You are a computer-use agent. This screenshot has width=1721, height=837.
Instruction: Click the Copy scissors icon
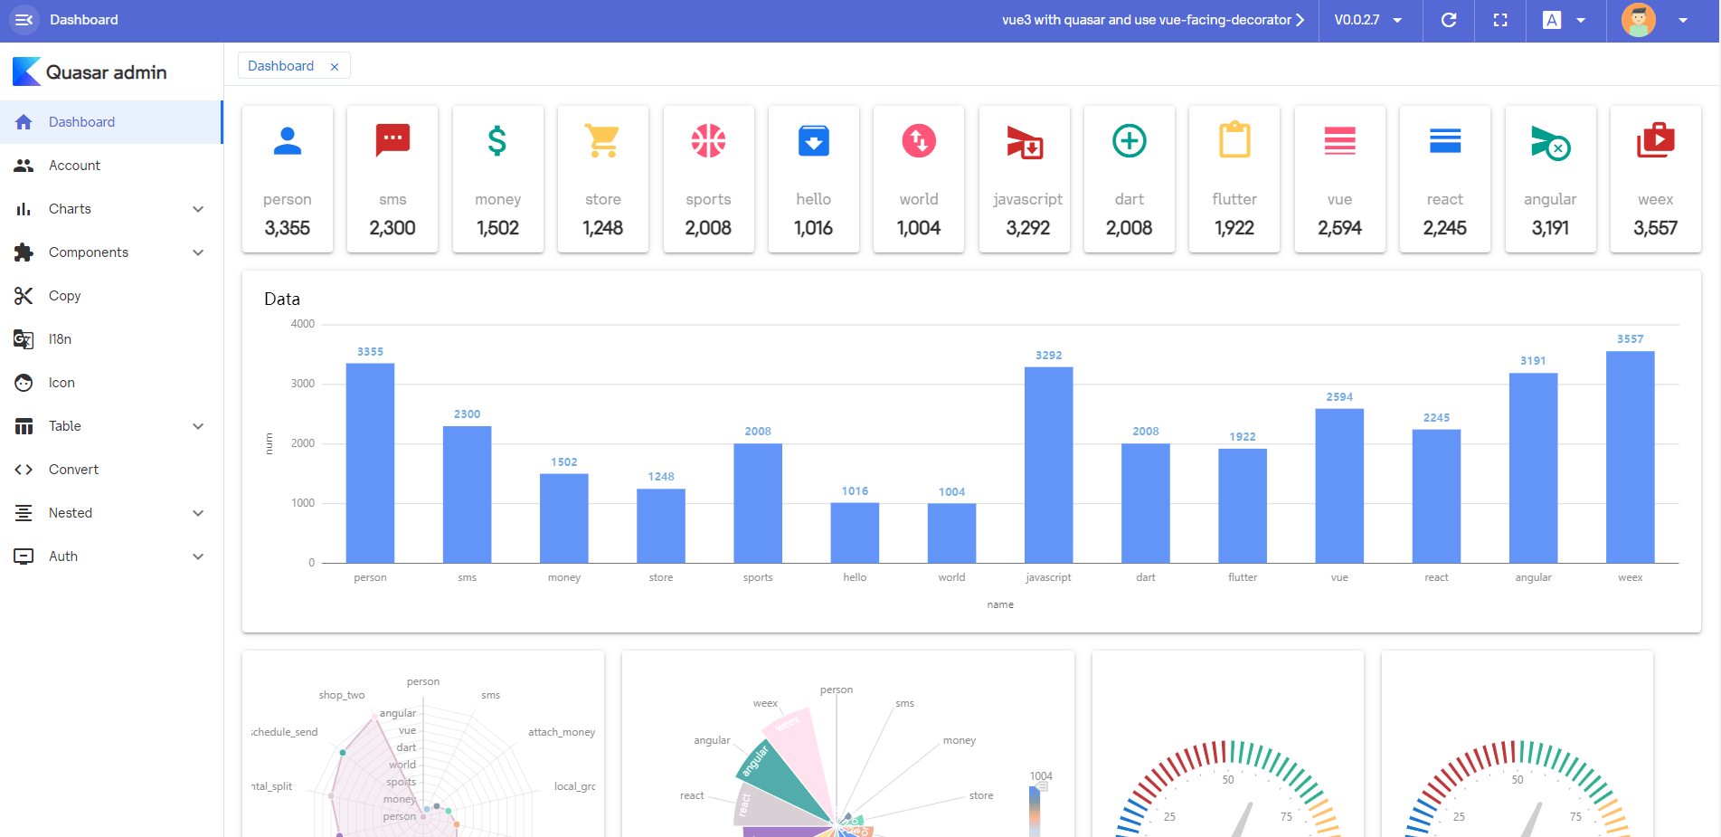tap(24, 296)
